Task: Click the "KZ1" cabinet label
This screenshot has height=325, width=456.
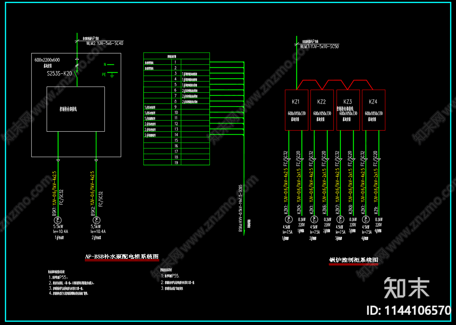Action: (296, 102)
